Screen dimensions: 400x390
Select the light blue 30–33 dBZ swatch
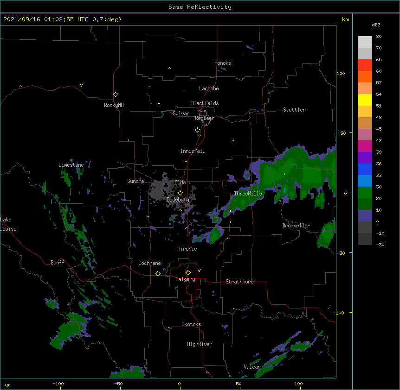tap(365, 181)
